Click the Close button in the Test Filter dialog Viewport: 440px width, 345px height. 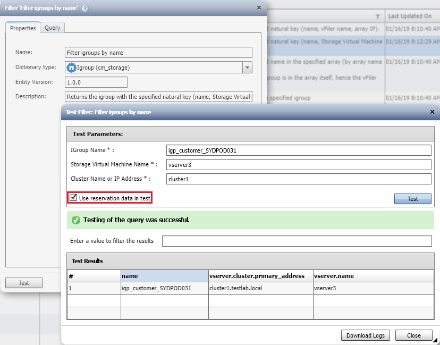click(413, 335)
